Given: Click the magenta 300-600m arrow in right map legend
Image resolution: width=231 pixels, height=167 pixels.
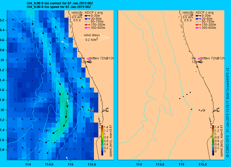Looking at the screenshot, I should (x=198, y=28).
